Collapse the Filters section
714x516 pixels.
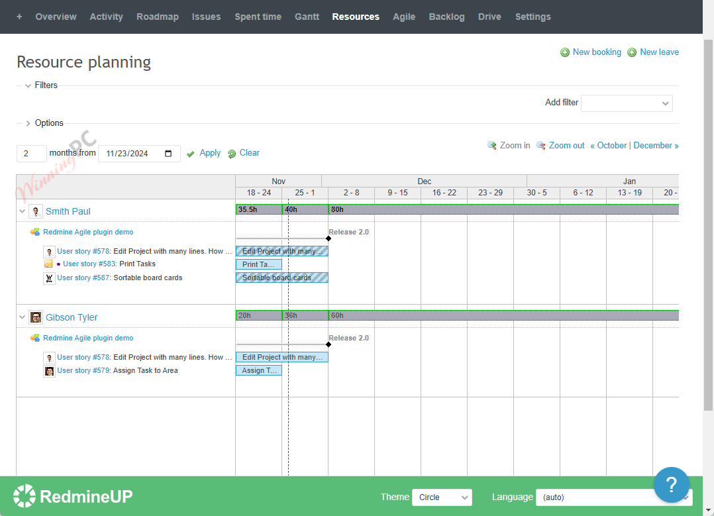click(28, 85)
